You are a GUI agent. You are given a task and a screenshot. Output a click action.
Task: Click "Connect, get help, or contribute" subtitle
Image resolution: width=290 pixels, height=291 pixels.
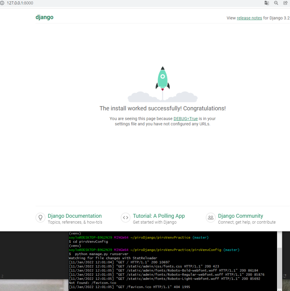pyautogui.click(x=247, y=222)
